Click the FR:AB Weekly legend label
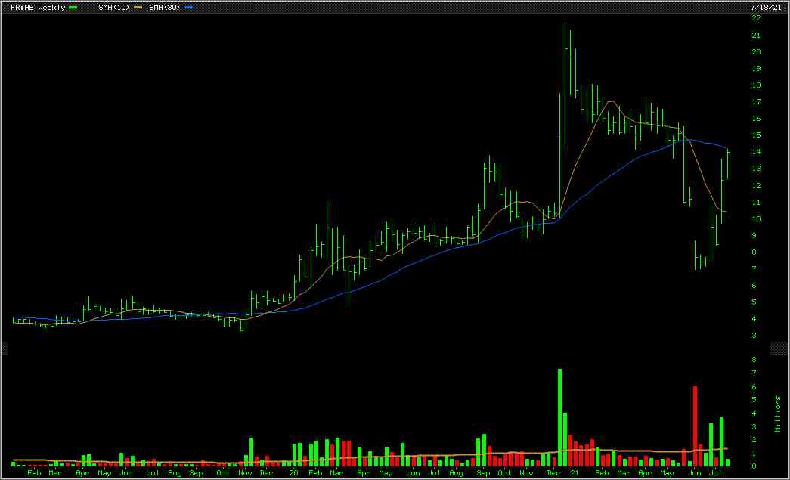Viewport: 790px width, 480px height. 38,8
